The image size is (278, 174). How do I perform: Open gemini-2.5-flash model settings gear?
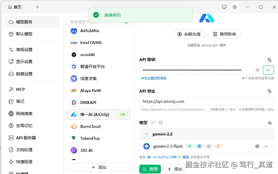257,146
